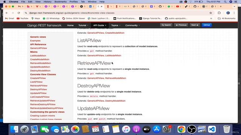This screenshot has height=135, width=241.
Task: Open Finder from the dock
Action: pyautogui.click(x=14, y=129)
